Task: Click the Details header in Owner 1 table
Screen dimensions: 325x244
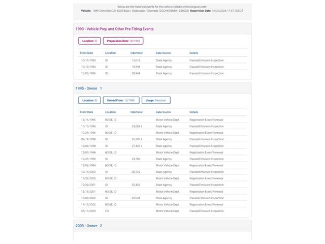Action: (194, 112)
